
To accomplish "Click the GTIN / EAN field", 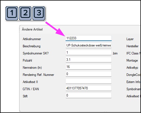I will [89, 88].
